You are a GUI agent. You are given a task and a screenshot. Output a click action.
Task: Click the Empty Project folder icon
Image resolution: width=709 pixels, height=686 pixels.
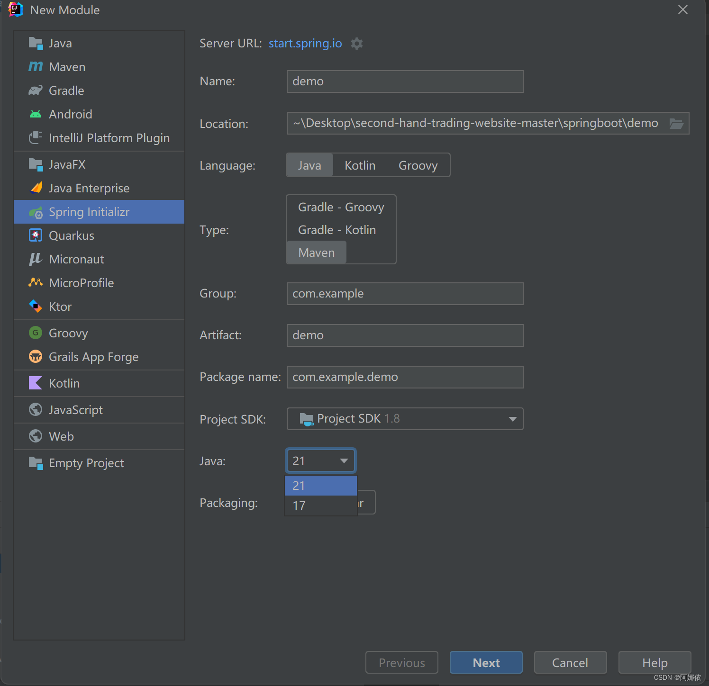coord(36,463)
